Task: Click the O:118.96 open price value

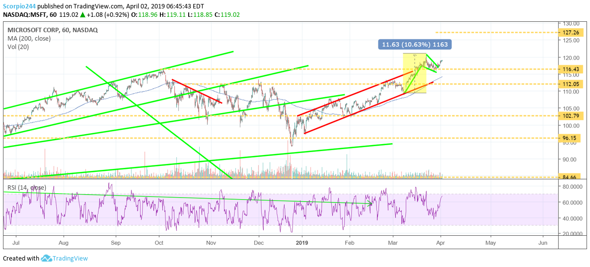Action: click(144, 15)
